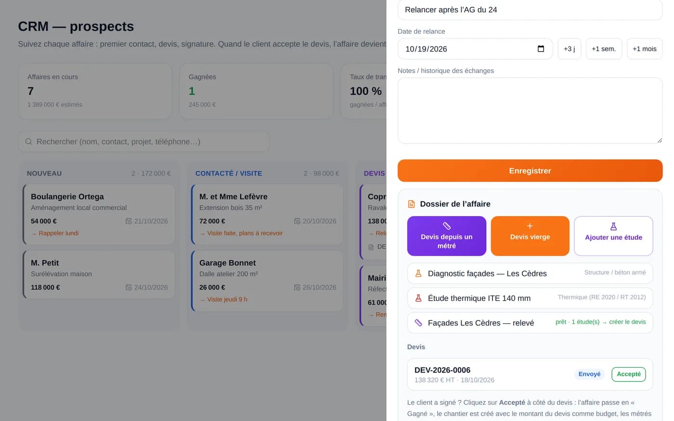This screenshot has height=421, width=674.
Task: Click the CONTACTÉ / VISITE column header
Action: coord(229,173)
